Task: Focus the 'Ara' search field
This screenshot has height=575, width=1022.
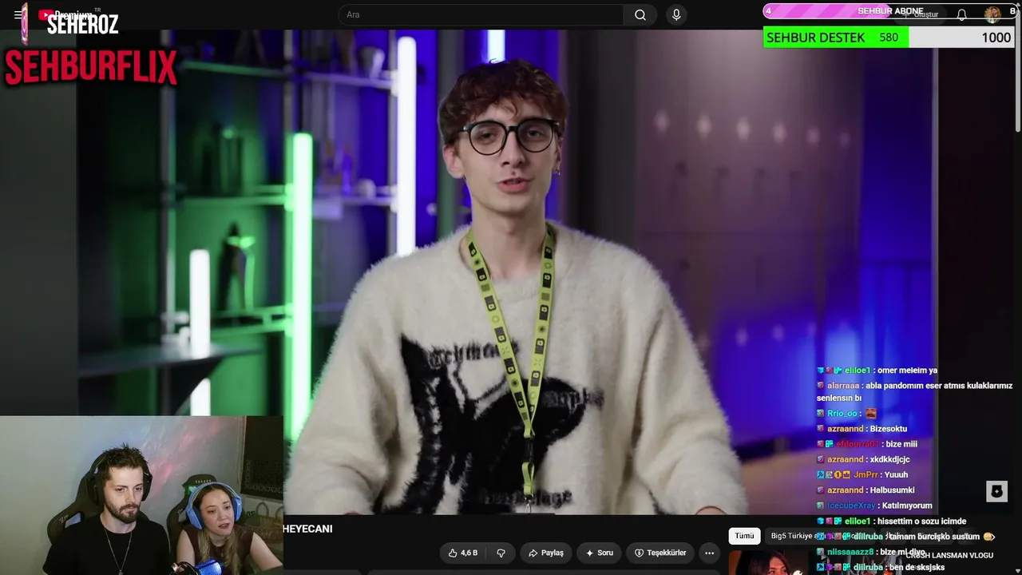Action: [x=481, y=15]
